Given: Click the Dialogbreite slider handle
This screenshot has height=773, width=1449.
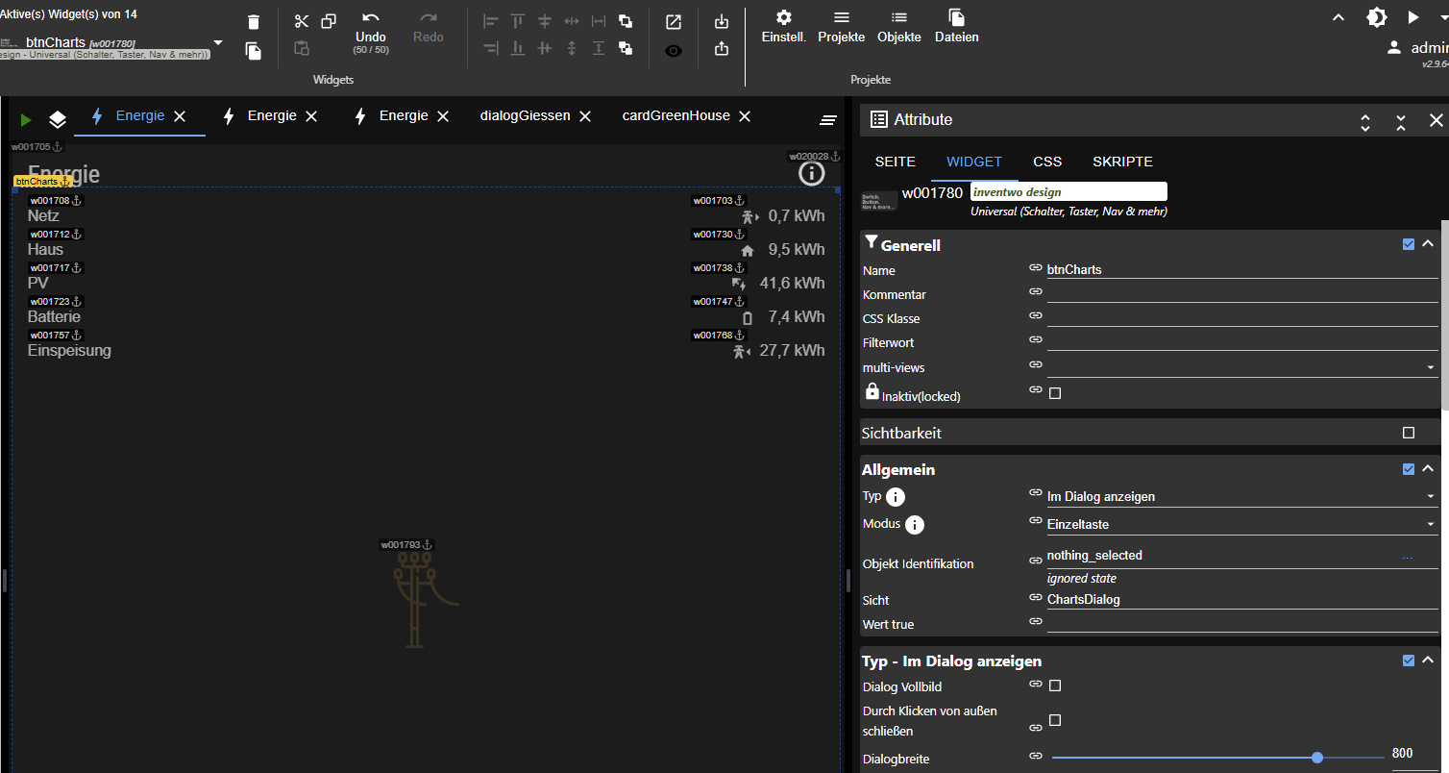Looking at the screenshot, I should point(1317,758).
